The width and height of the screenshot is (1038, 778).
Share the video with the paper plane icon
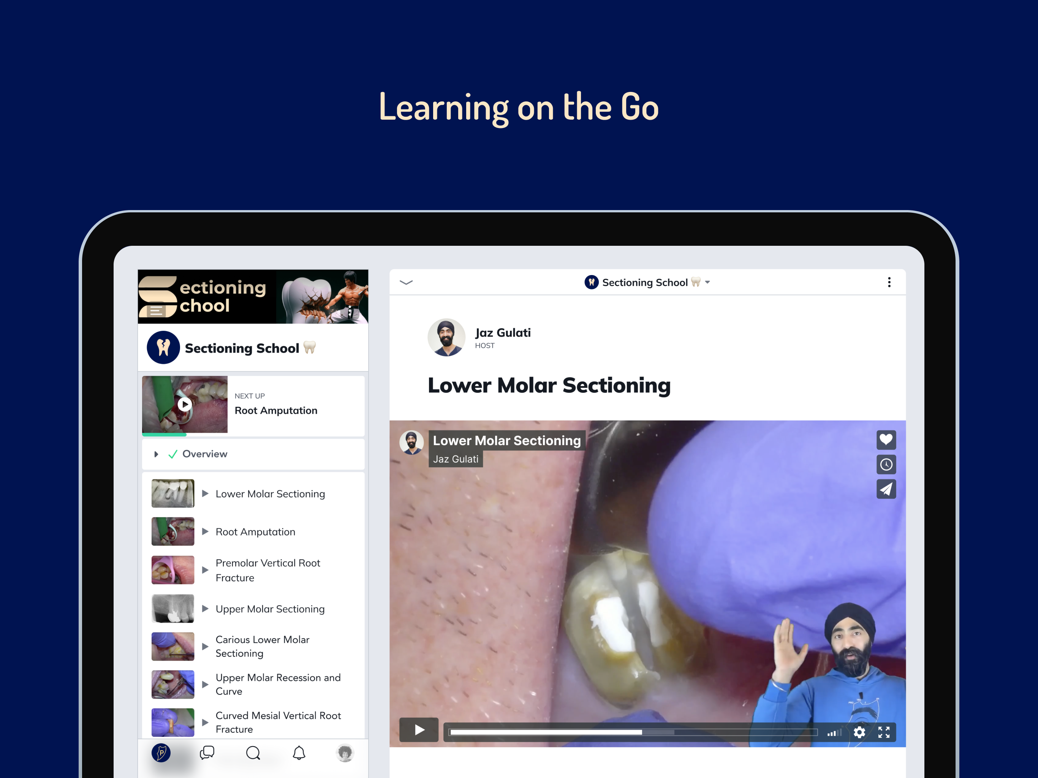coord(886,489)
